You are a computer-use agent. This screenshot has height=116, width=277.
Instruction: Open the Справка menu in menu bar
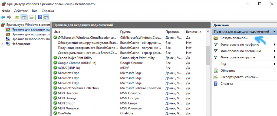pos(48,11)
